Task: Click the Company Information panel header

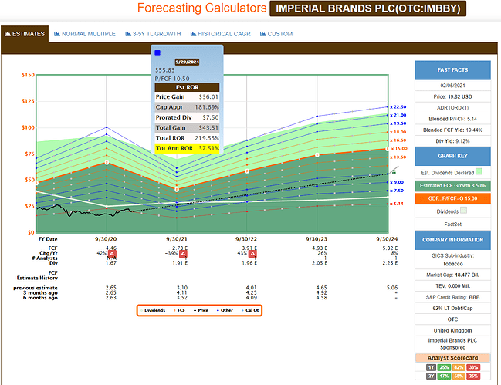Action: [453, 240]
